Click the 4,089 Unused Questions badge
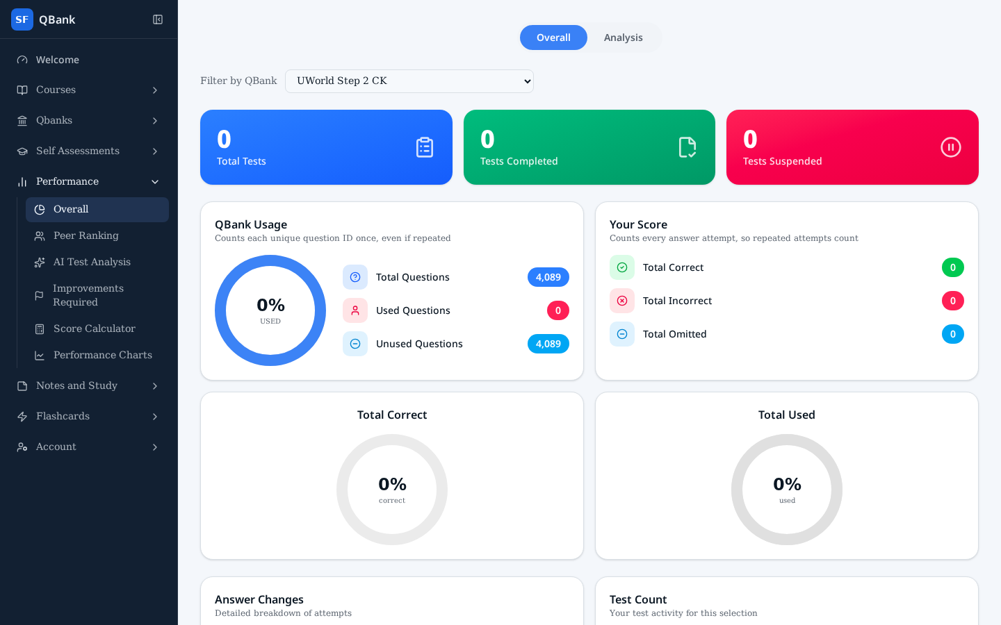Screen dimensions: 1001x625 pos(548,344)
